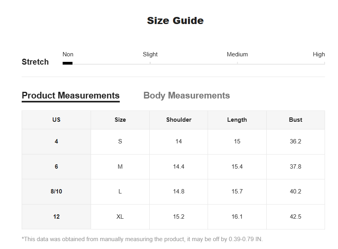
Task: Click the Size column header
Action: (x=120, y=120)
